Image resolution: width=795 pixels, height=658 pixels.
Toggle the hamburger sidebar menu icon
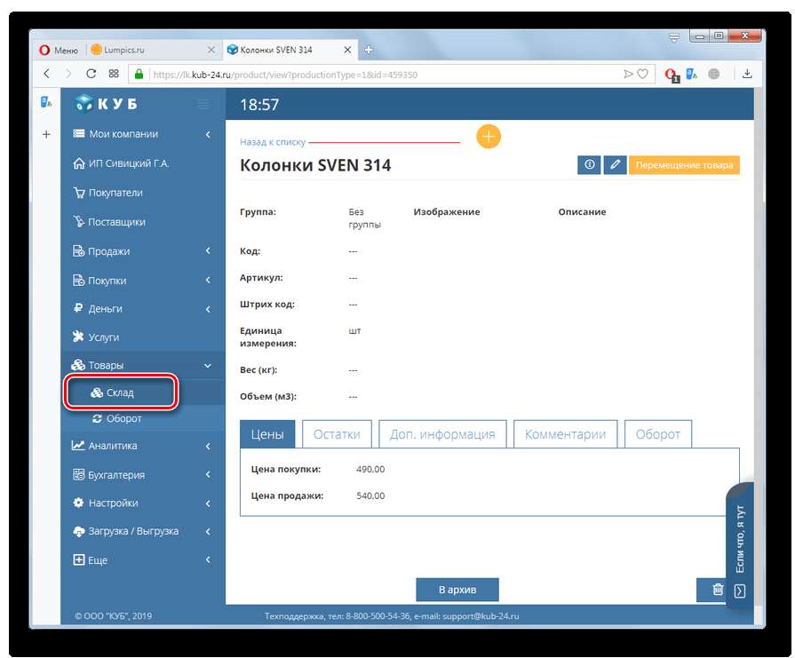click(203, 105)
